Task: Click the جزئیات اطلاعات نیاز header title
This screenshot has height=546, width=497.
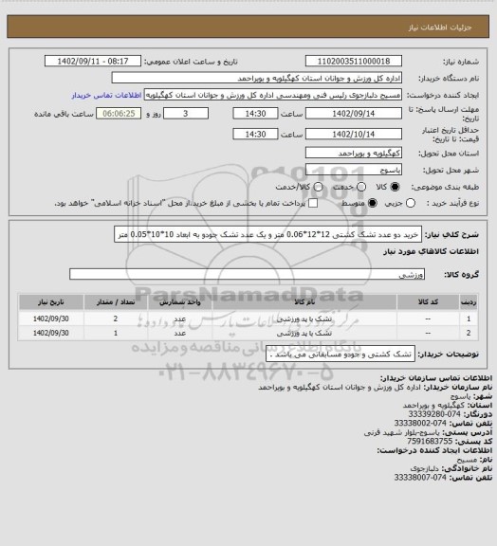Action: (x=440, y=27)
